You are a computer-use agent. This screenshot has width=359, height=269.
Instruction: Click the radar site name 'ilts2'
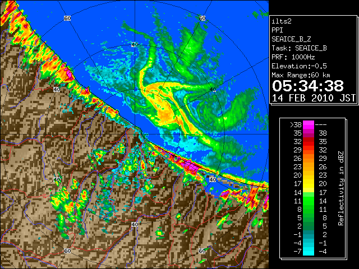[282, 21]
